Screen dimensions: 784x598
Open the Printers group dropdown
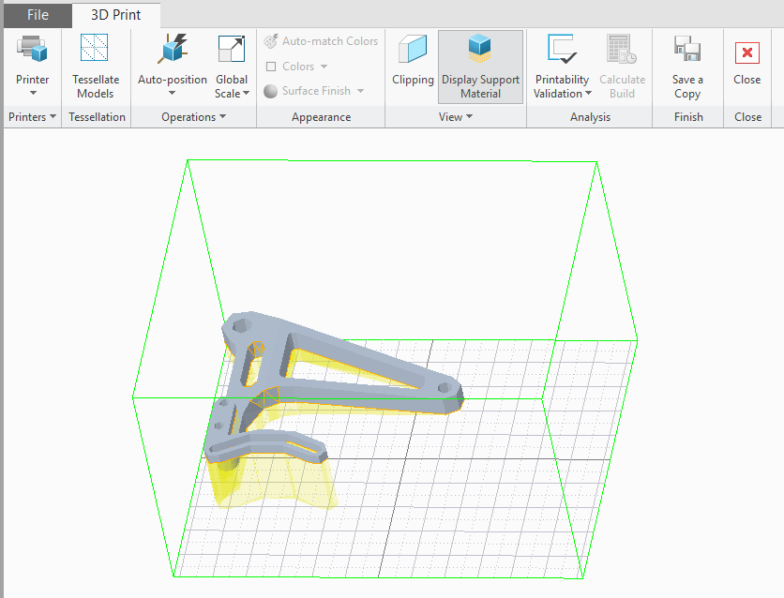coord(33,117)
